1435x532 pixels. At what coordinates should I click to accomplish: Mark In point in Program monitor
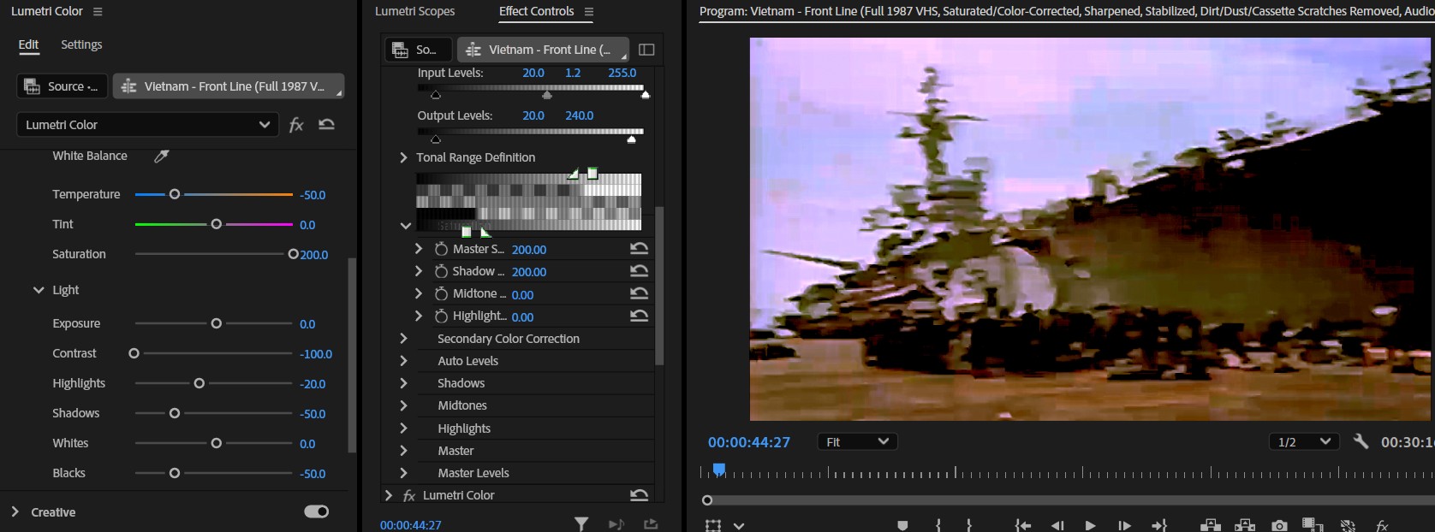coord(938,525)
